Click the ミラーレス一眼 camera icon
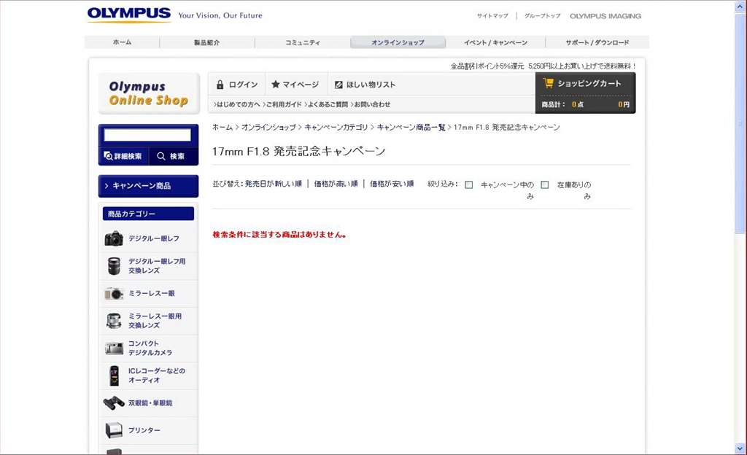The image size is (747, 455). tap(114, 294)
